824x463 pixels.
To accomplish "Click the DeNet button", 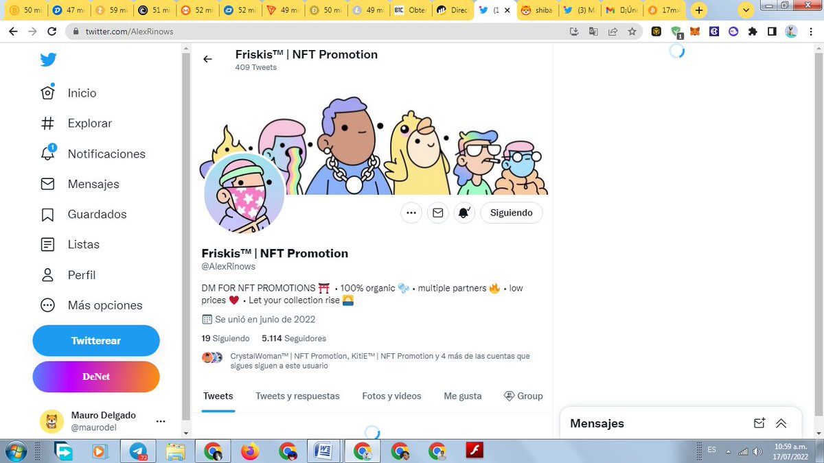I will (x=96, y=377).
